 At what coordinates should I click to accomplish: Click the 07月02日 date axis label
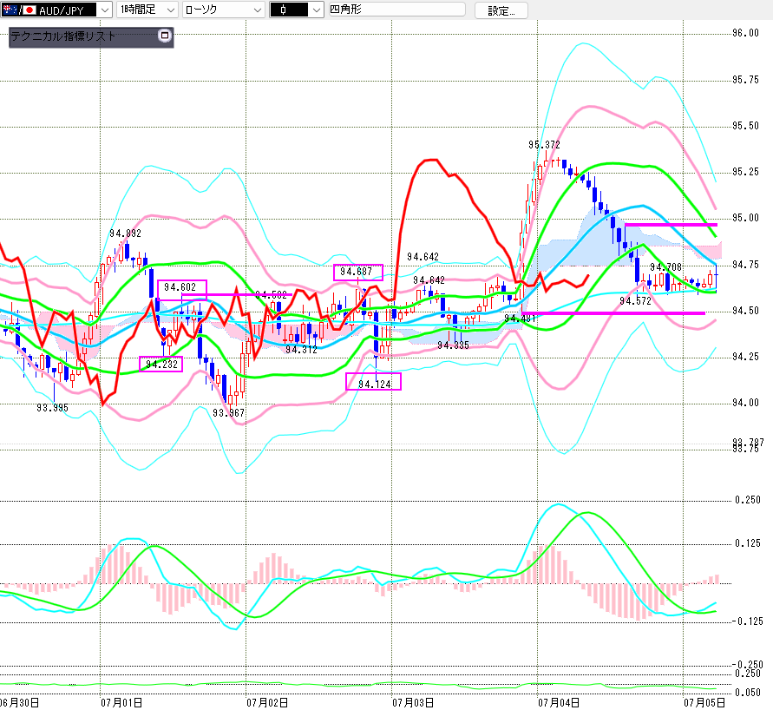click(267, 702)
